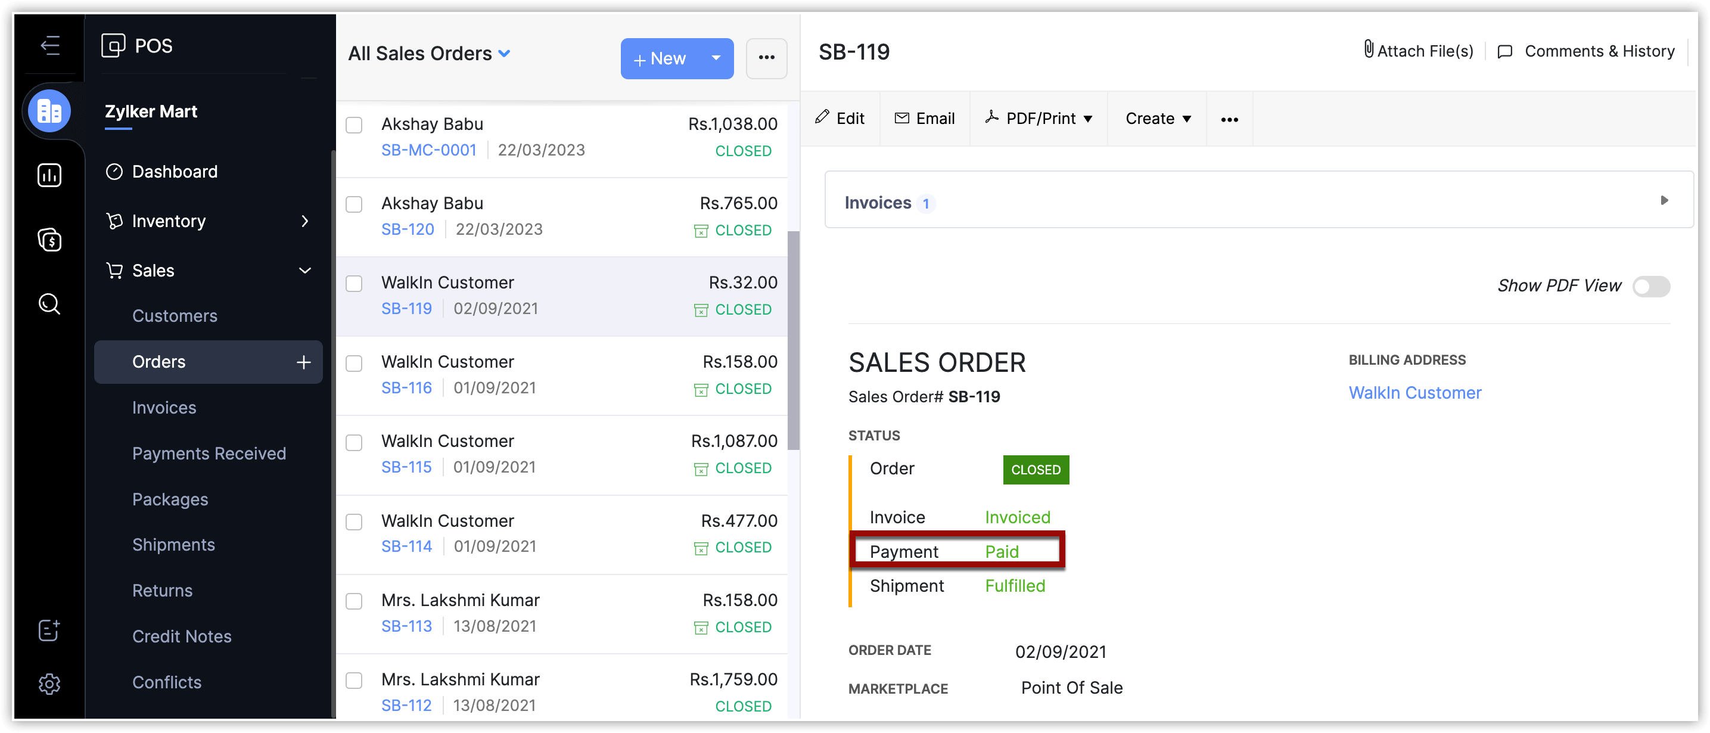Click the plus icon next to Orders
Screen dimensions: 1710x733
click(303, 362)
